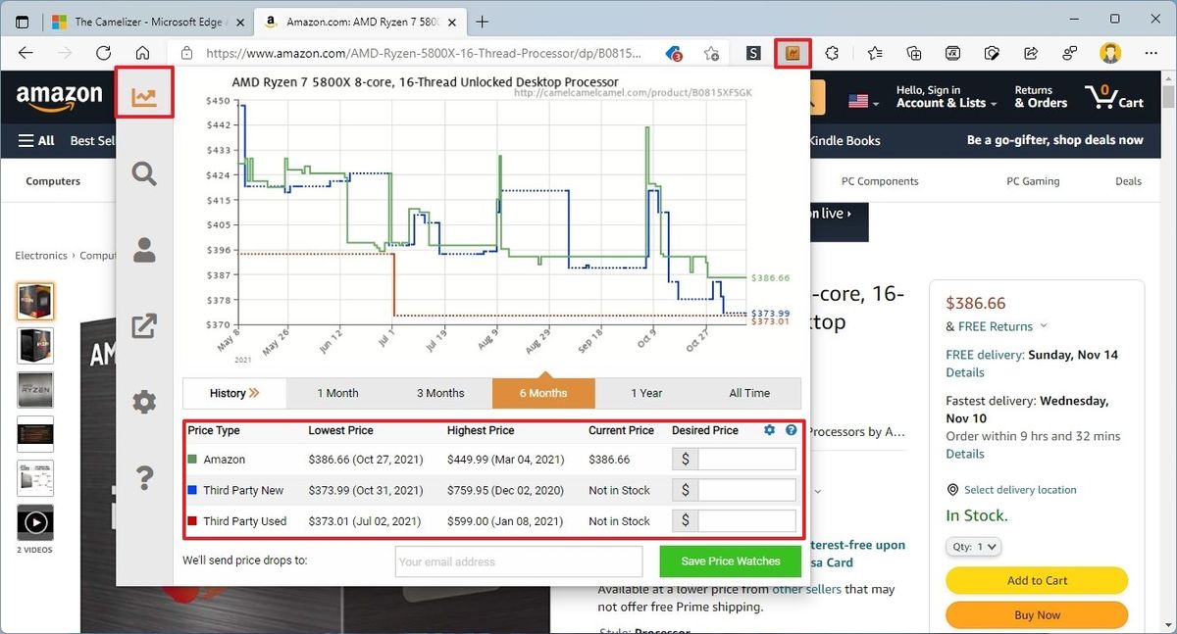Image resolution: width=1177 pixels, height=634 pixels.
Task: Open the account person icon in the sidebar
Action: (x=144, y=250)
